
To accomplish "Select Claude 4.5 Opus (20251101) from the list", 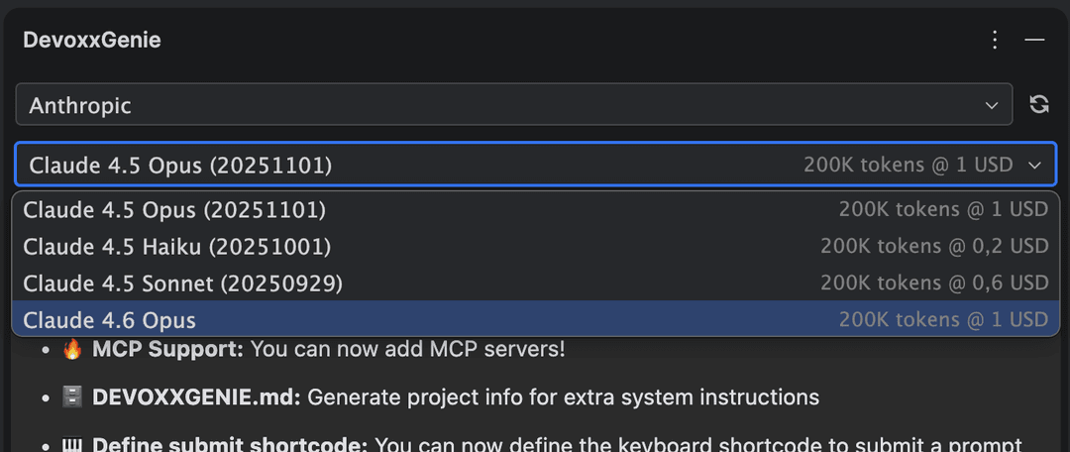I will (536, 209).
